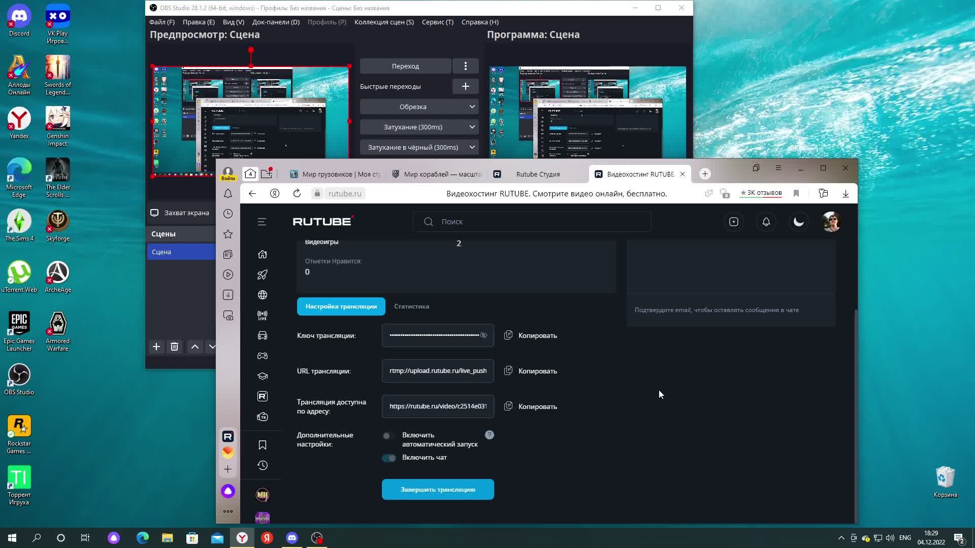Open the Rutube home sidebar icon
975x548 pixels.
pos(263,254)
